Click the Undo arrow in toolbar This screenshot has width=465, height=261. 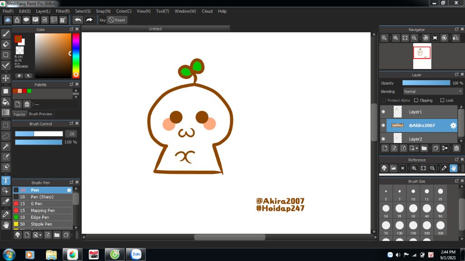[78, 20]
